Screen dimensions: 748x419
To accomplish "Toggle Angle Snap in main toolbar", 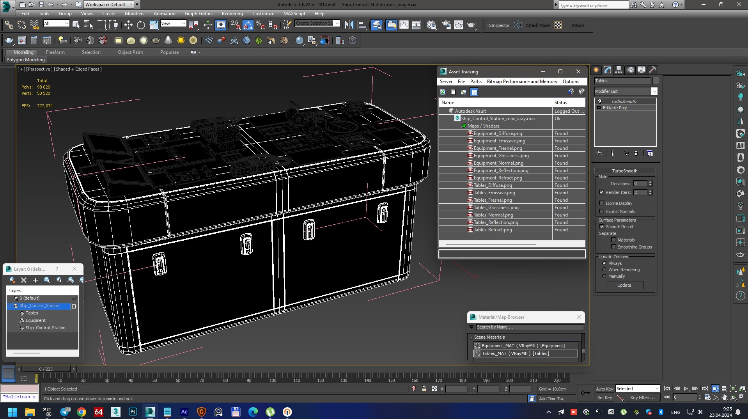I will [x=248, y=25].
